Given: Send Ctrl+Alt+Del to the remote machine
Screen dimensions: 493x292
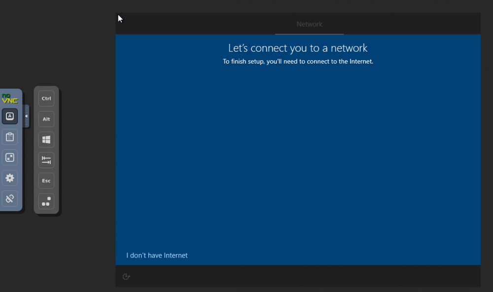Looking at the screenshot, I should coord(46,201).
